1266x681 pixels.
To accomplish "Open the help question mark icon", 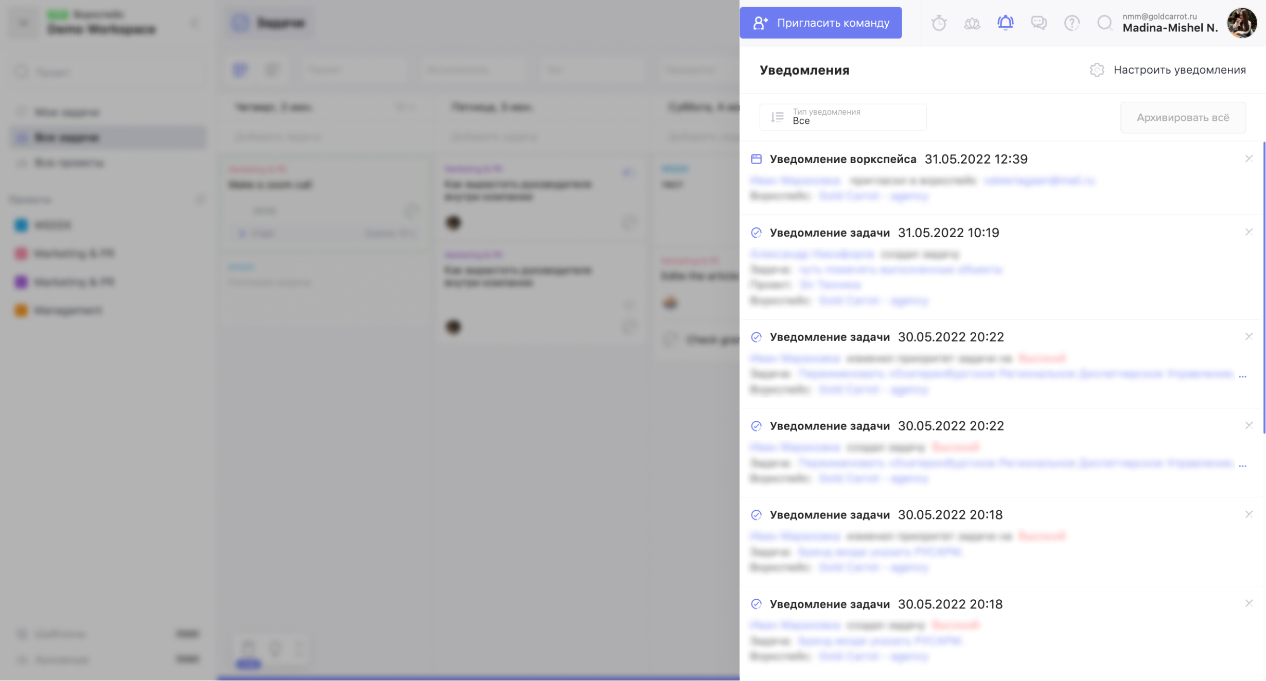I will tap(1071, 23).
